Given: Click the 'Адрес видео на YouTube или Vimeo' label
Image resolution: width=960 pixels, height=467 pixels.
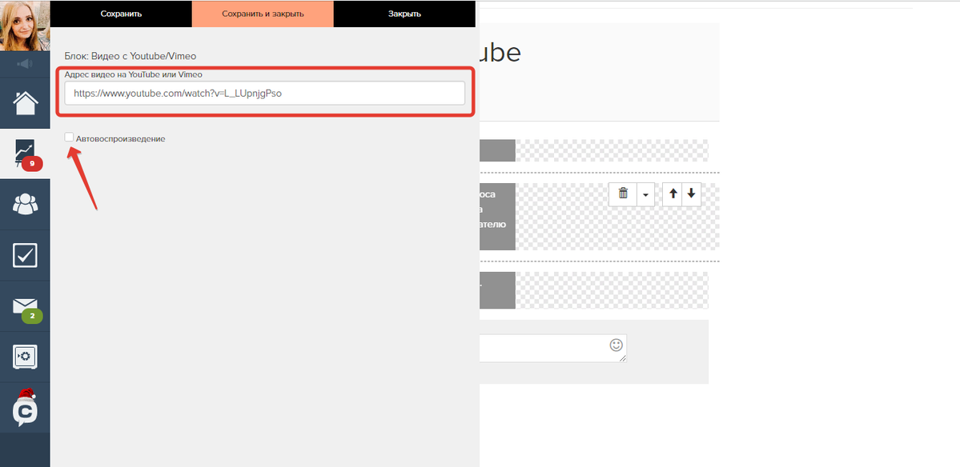Looking at the screenshot, I should (x=134, y=74).
